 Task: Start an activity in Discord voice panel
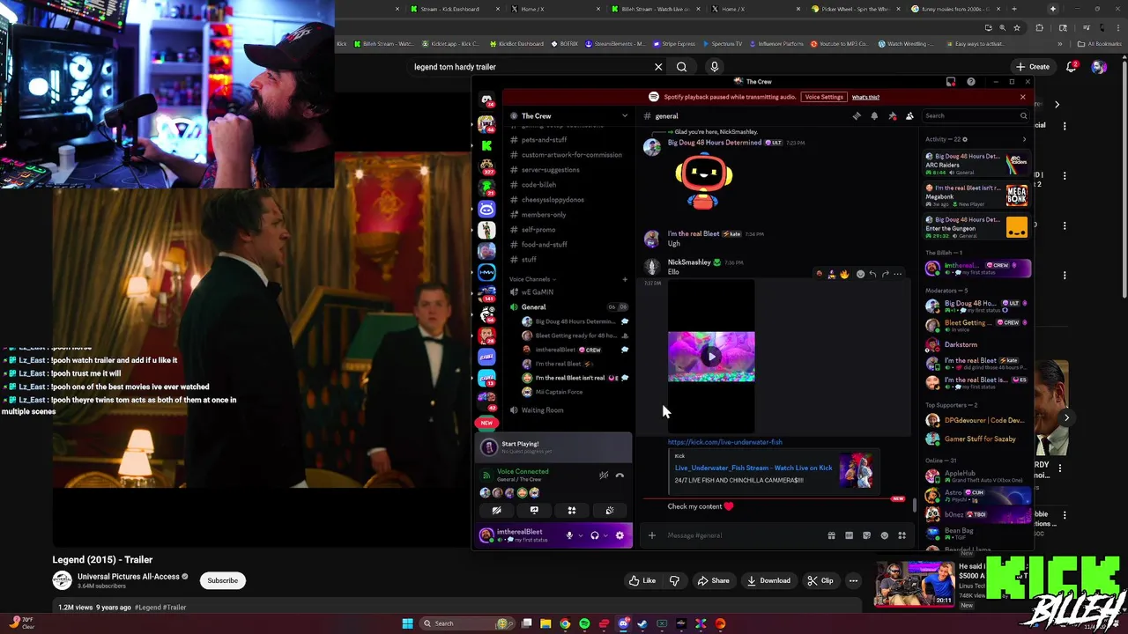tap(572, 510)
